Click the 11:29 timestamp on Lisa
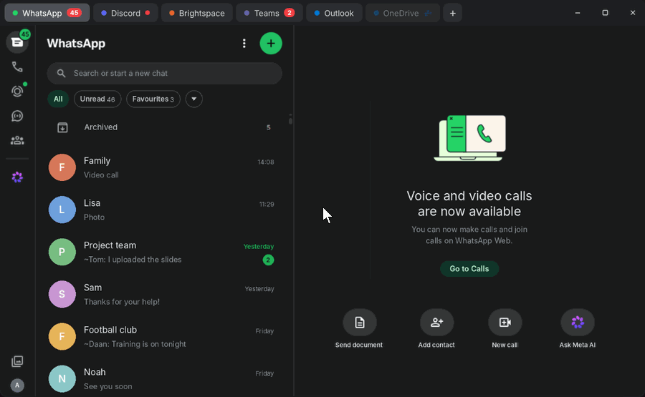Screen dimensions: 645x397 tap(267, 205)
